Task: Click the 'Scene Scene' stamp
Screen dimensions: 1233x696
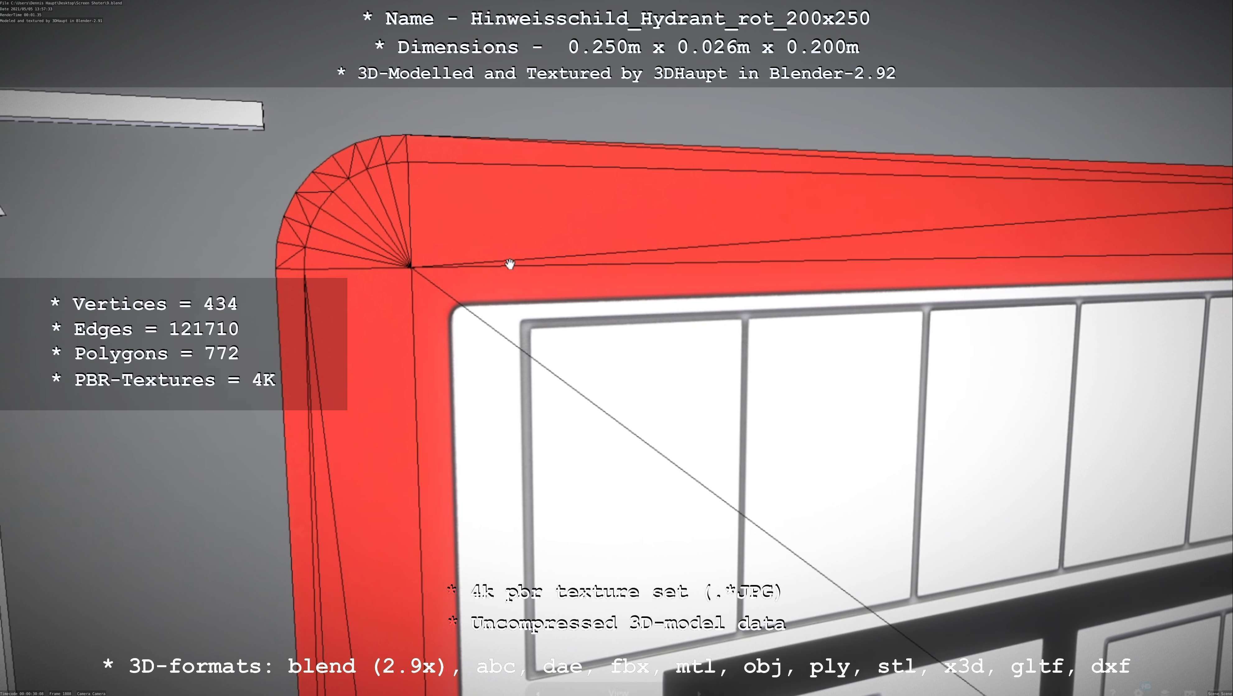Action: (1220, 693)
